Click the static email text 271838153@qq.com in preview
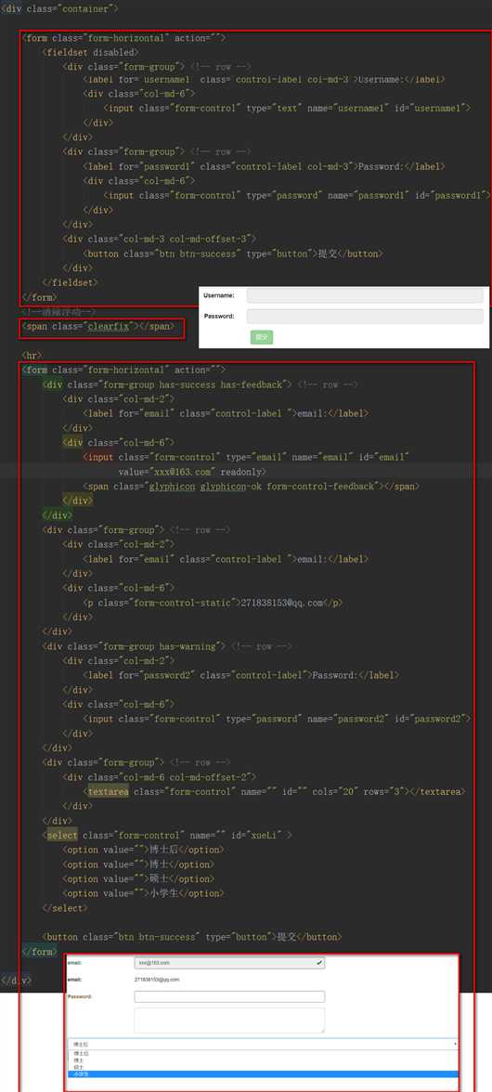This screenshot has width=492, height=1092. 157,979
